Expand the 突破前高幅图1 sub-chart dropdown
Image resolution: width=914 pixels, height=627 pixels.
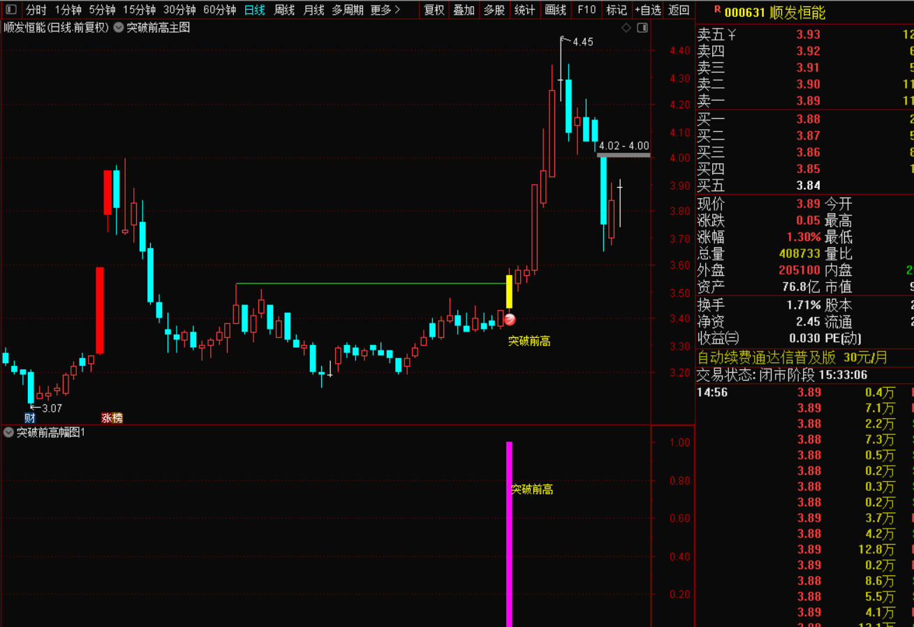coord(8,433)
